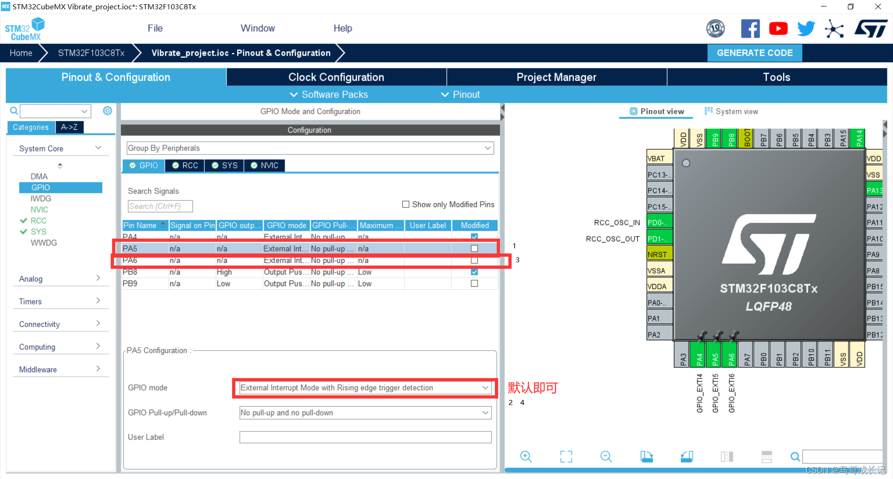
Task: Click the ST community network icon
Action: [834, 29]
